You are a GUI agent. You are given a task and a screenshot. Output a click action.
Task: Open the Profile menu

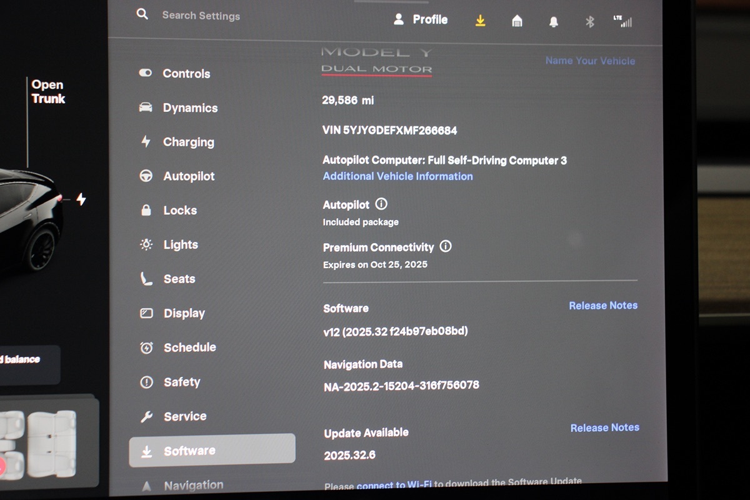pos(421,19)
